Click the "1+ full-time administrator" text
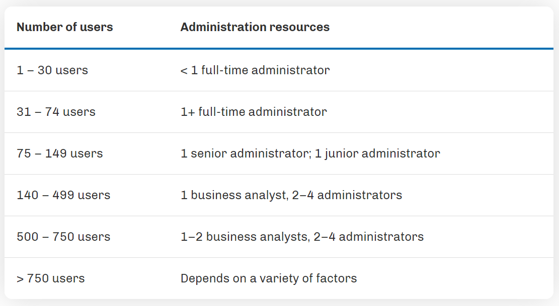This screenshot has width=559, height=306. pos(254,112)
